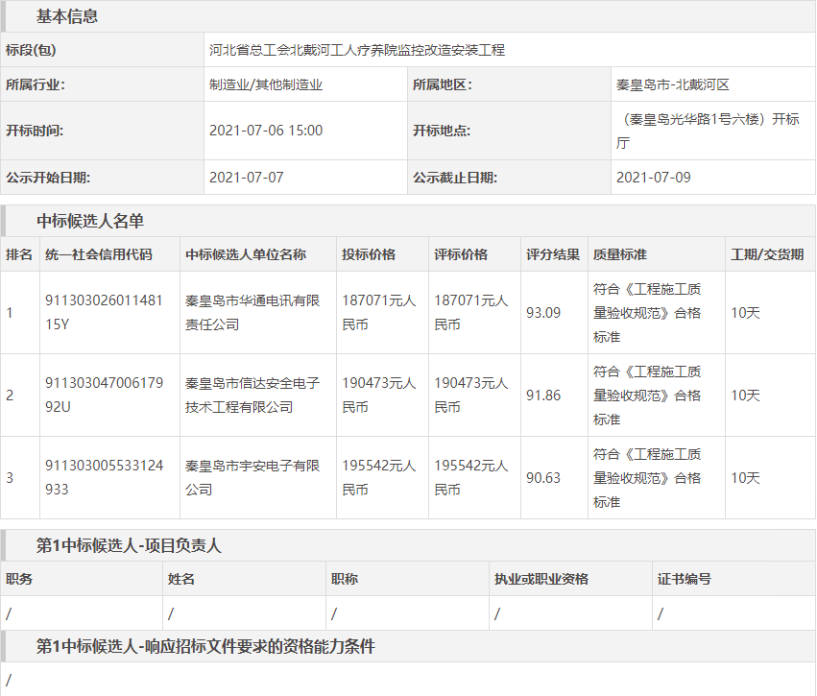Click the 制造业/其他制造业 industry value
Image resolution: width=817 pixels, height=696 pixels.
(x=266, y=84)
